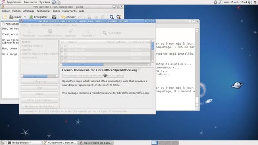The height and width of the screenshot is (145, 258).
Task: Click the Get Changelog button
Action: pos(114,75)
